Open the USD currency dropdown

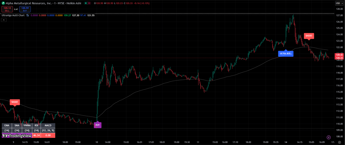pyautogui.click(x=339, y=3)
